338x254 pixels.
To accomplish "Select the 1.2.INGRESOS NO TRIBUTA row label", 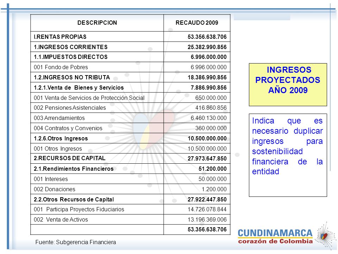I will (x=72, y=77).
